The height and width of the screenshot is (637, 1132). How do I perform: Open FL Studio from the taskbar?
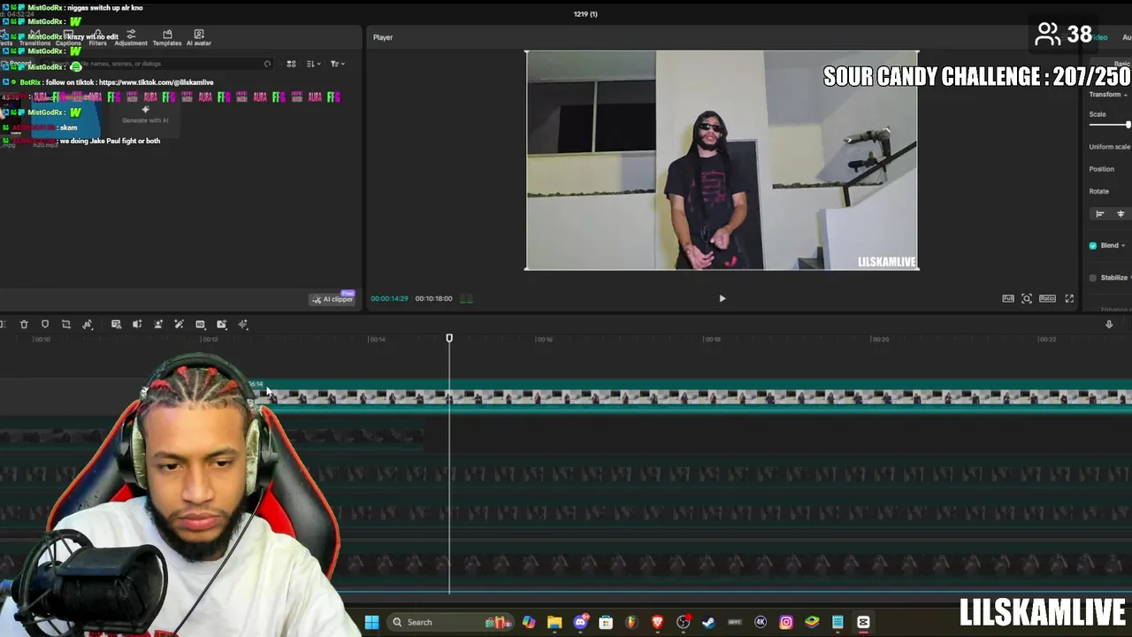[631, 622]
